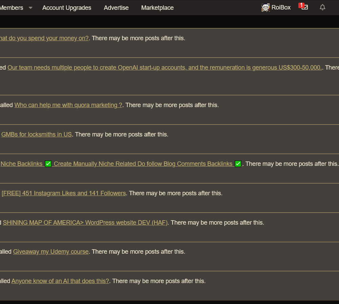The width and height of the screenshot is (339, 304).
Task: Open the alerts bell notifications
Action: tap(322, 7)
